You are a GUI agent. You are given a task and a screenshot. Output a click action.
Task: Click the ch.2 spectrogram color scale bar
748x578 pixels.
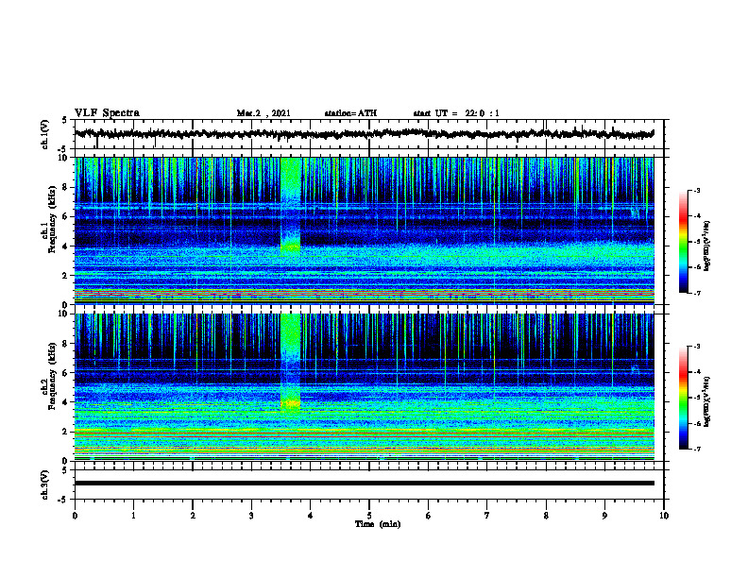click(684, 398)
